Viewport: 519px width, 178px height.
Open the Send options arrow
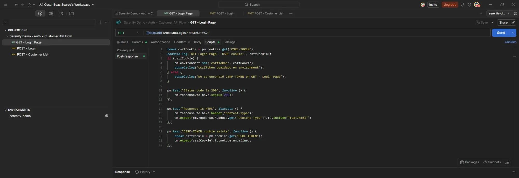click(513, 33)
